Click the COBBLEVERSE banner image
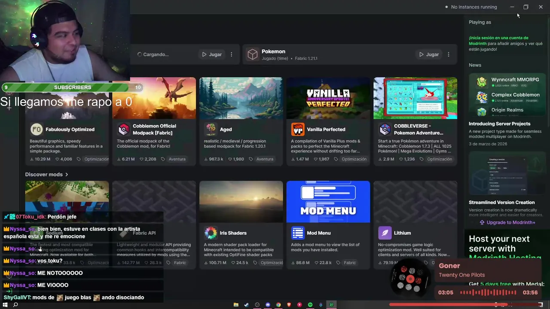Image resolution: width=550 pixels, height=309 pixels. [416, 98]
